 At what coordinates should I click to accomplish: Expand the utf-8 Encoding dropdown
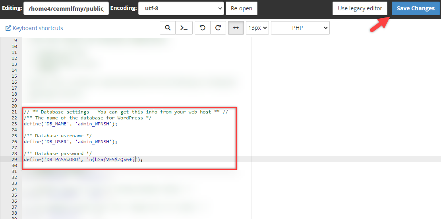[181, 8]
